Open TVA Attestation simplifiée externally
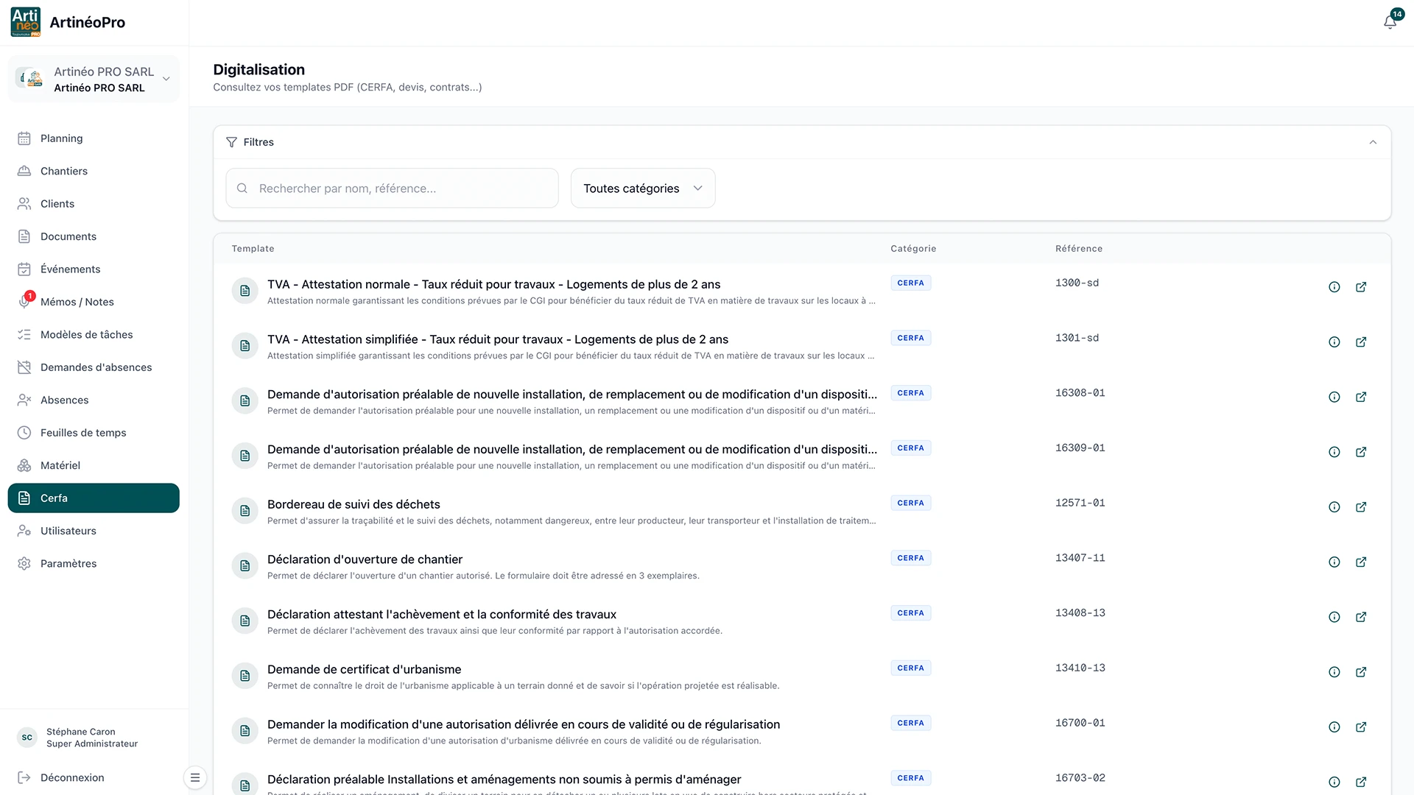This screenshot has height=795, width=1414. pos(1361,342)
